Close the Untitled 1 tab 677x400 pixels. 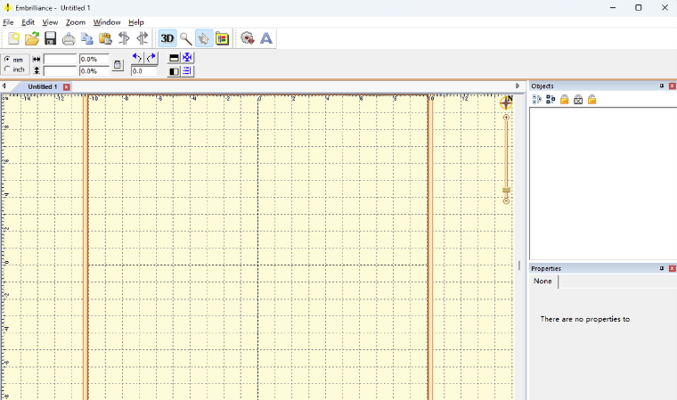click(x=66, y=86)
